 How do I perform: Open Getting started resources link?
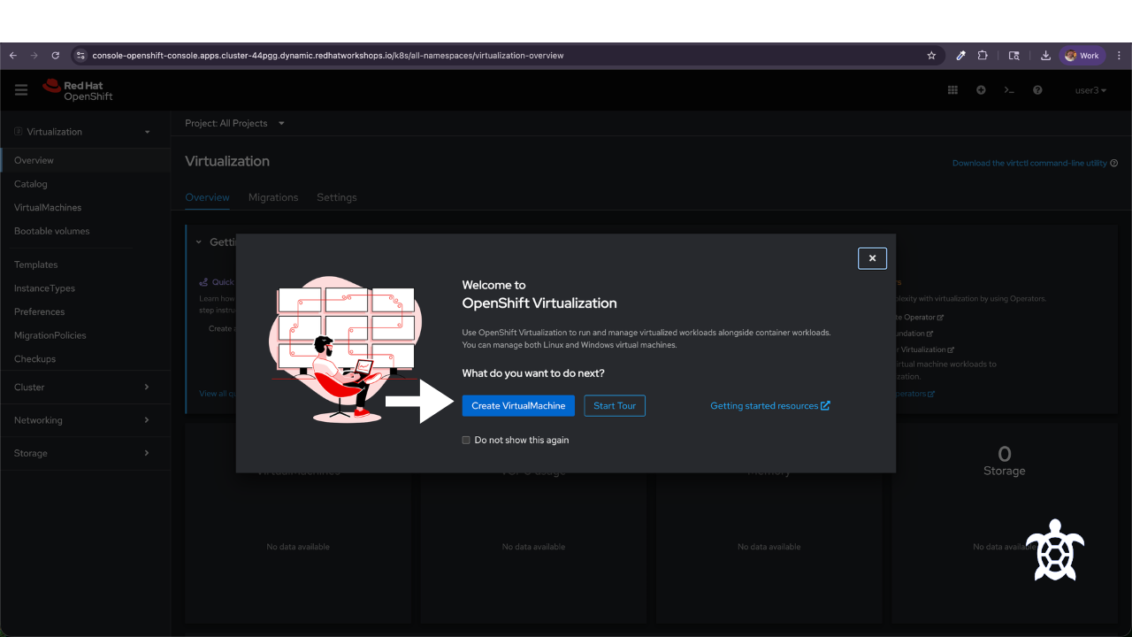click(x=770, y=406)
